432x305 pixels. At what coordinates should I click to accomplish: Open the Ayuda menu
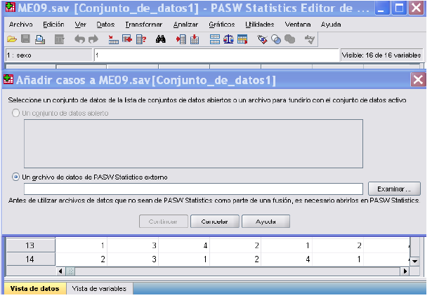click(331, 25)
